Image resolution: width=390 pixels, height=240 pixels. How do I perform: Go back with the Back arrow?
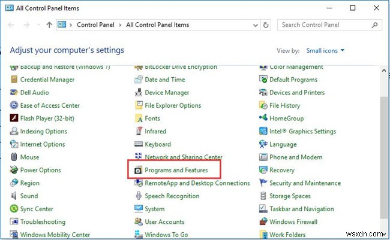11,25
